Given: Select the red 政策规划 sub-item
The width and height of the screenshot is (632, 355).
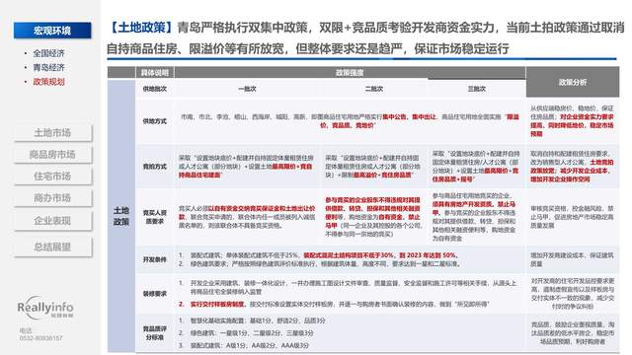Looking at the screenshot, I should [48, 82].
